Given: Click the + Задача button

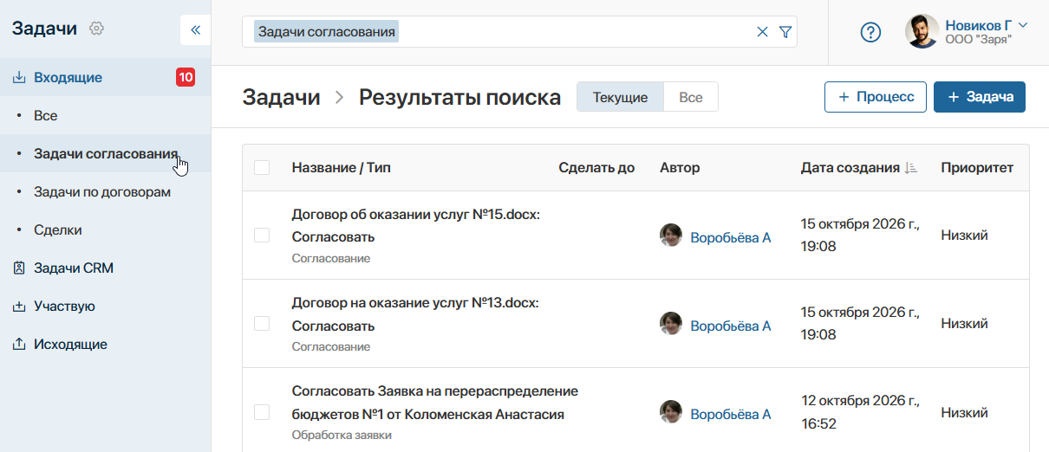Looking at the screenshot, I should point(980,97).
